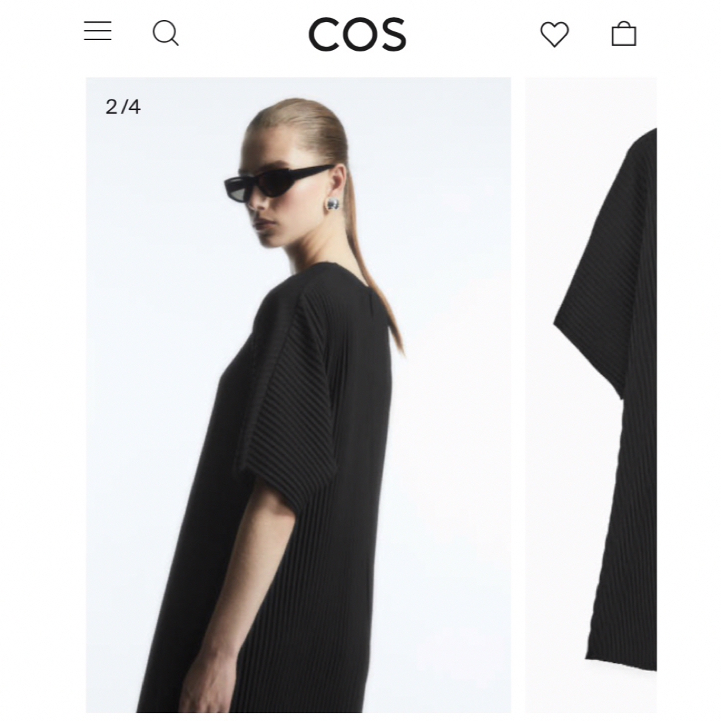Click the model's silver earring
The width and height of the screenshot is (721, 721).
333,204
